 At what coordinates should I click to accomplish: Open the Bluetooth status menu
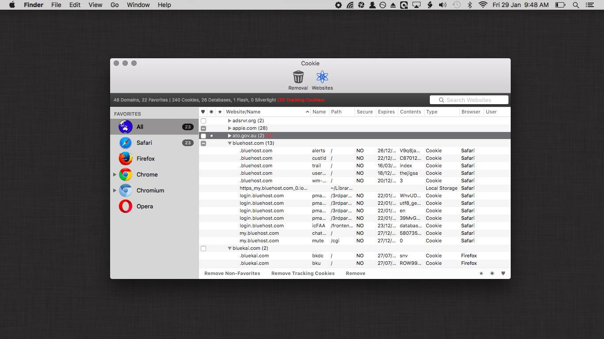470,5
